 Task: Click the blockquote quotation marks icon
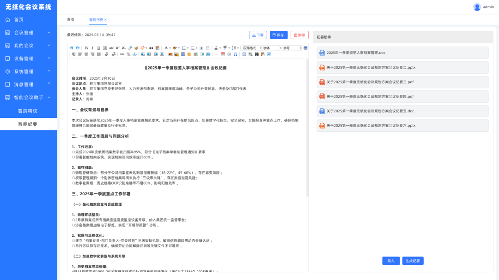coord(151,48)
